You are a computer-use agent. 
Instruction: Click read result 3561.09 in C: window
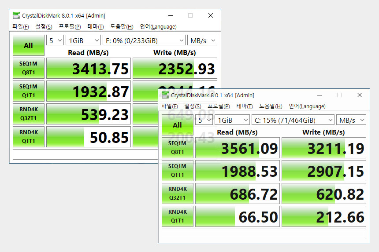238,148
